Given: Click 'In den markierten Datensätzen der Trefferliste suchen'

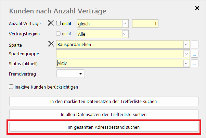Looking at the screenshot, I should pyautogui.click(x=104, y=101).
